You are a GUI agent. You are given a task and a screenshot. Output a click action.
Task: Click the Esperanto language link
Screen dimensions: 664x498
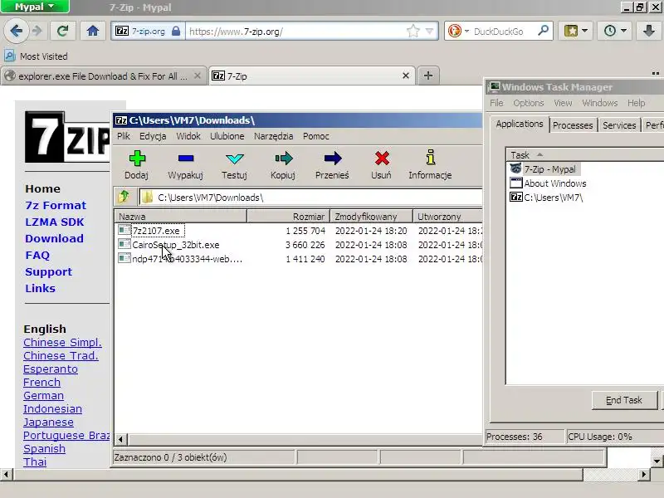coord(51,369)
